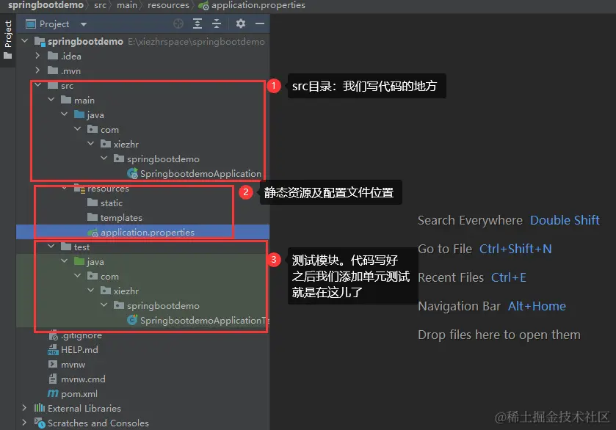Collapse the springbootdemo package under main
Screen dimensions: 616x430
[104, 158]
